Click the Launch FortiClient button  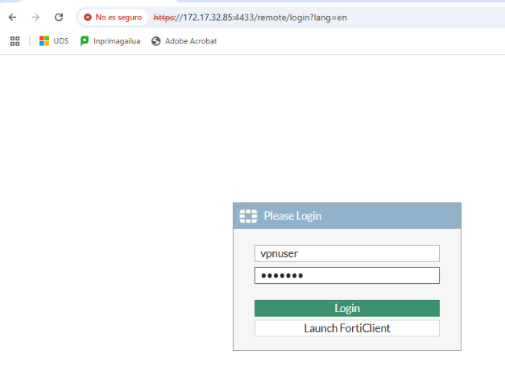346,328
